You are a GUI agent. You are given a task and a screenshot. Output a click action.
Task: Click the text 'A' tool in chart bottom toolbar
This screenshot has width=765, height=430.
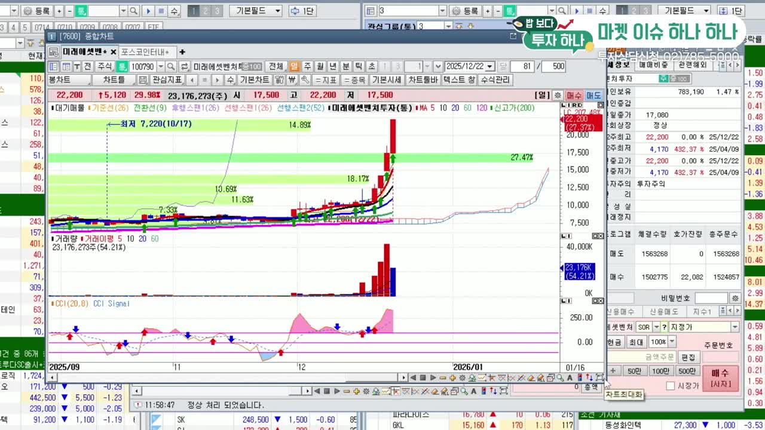pos(570,377)
